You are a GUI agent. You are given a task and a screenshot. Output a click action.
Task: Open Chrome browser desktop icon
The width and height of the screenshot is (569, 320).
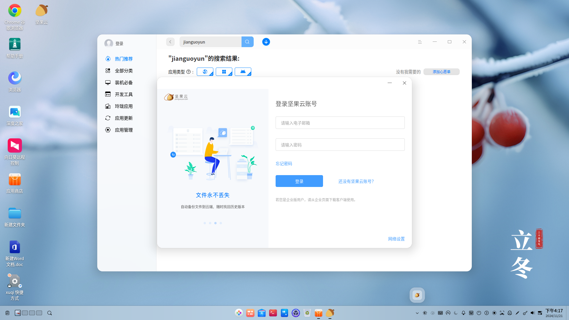[x=15, y=17]
